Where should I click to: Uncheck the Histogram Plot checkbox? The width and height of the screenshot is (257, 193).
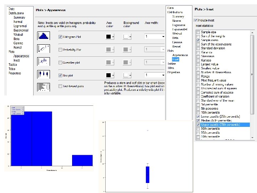60,37
